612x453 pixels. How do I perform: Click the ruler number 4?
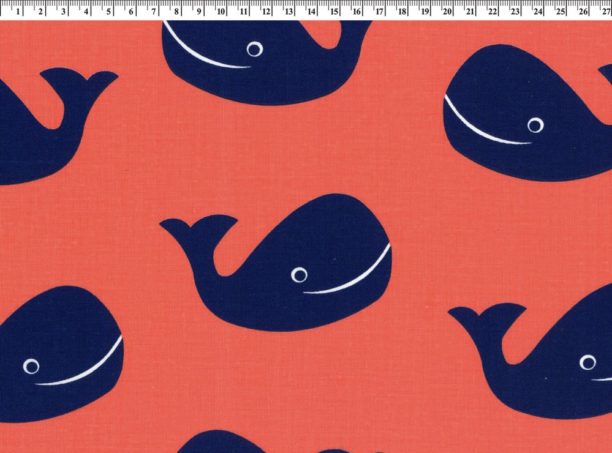[86, 12]
